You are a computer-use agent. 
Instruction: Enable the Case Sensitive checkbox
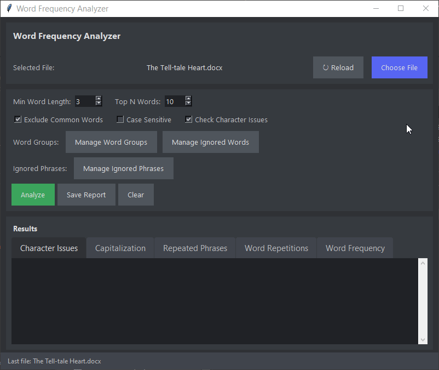(120, 119)
